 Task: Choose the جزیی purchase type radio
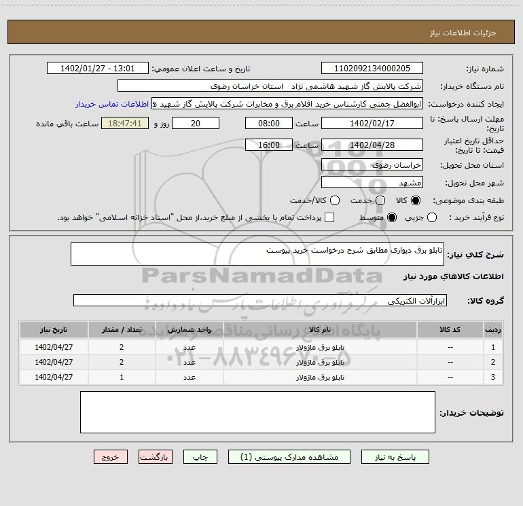coord(431,217)
